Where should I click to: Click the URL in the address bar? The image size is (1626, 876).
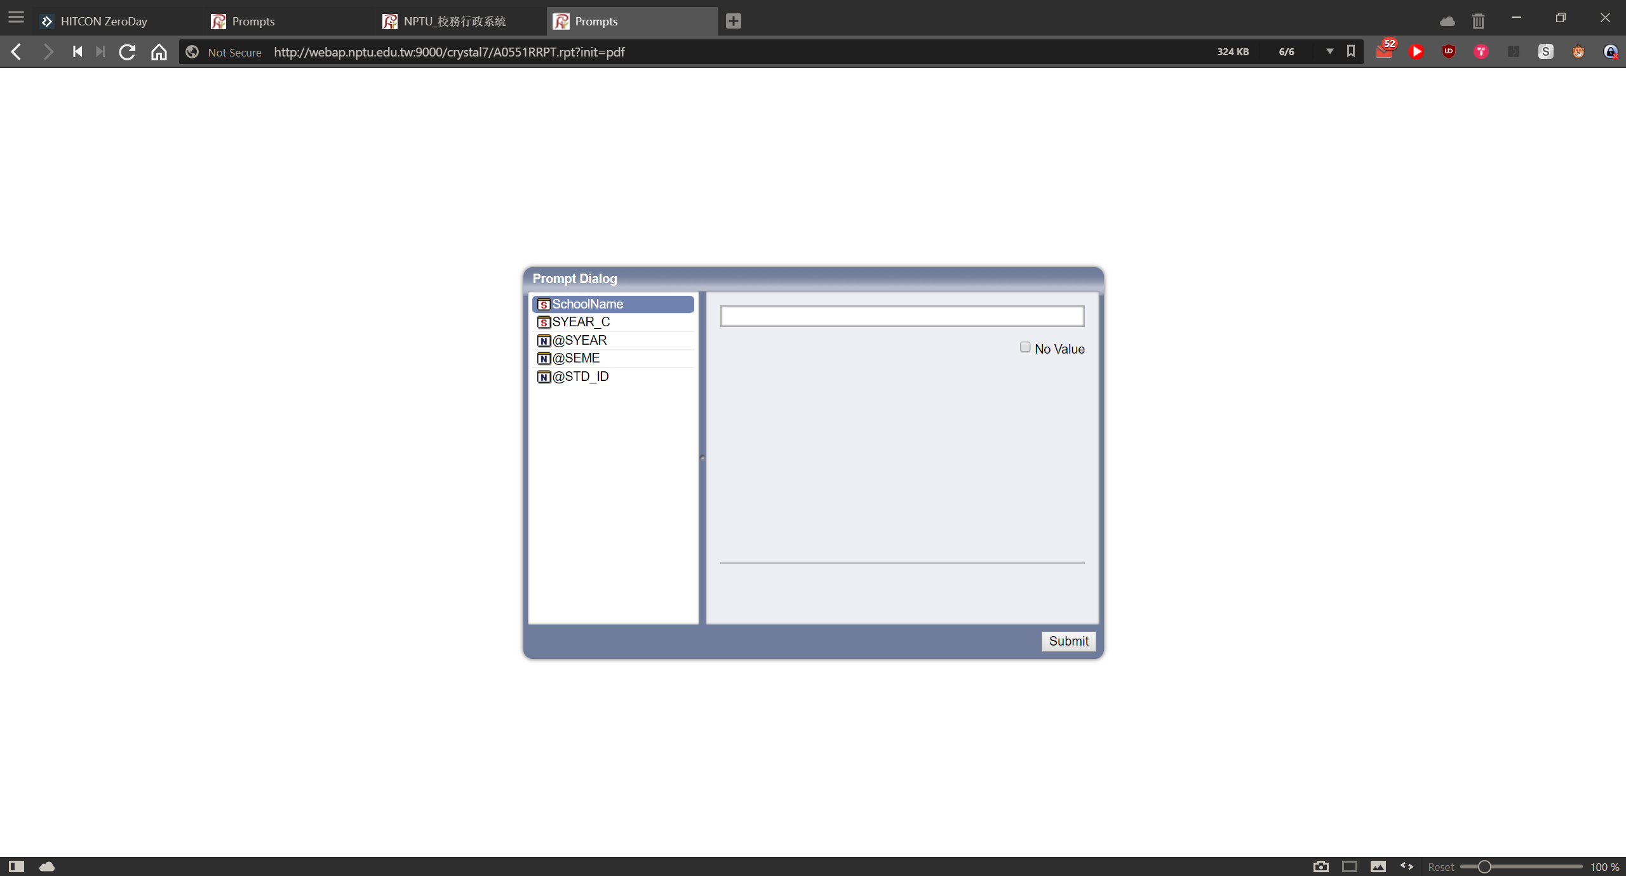click(x=449, y=52)
